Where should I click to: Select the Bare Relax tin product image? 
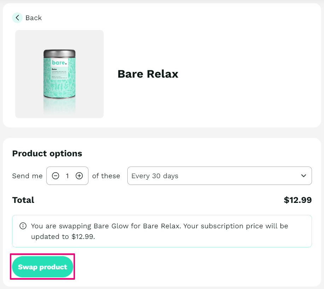point(59,74)
